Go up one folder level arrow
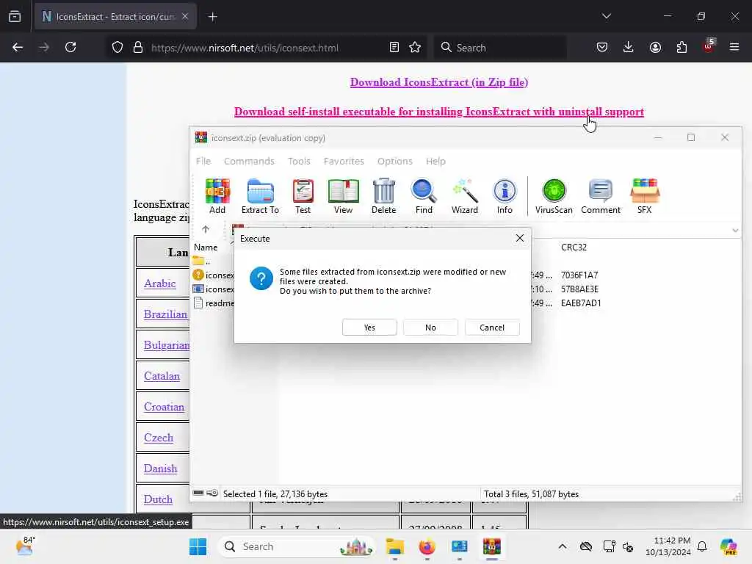Image resolution: width=752 pixels, height=564 pixels. tap(206, 229)
